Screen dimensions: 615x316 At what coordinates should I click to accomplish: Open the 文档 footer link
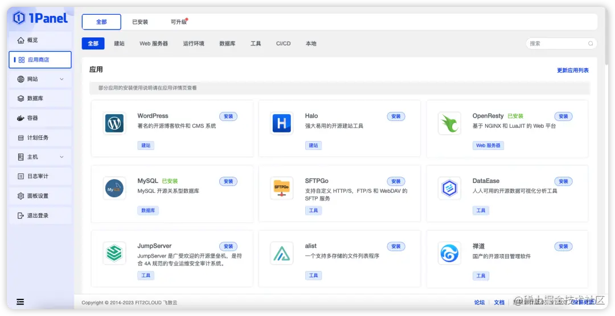499,302
